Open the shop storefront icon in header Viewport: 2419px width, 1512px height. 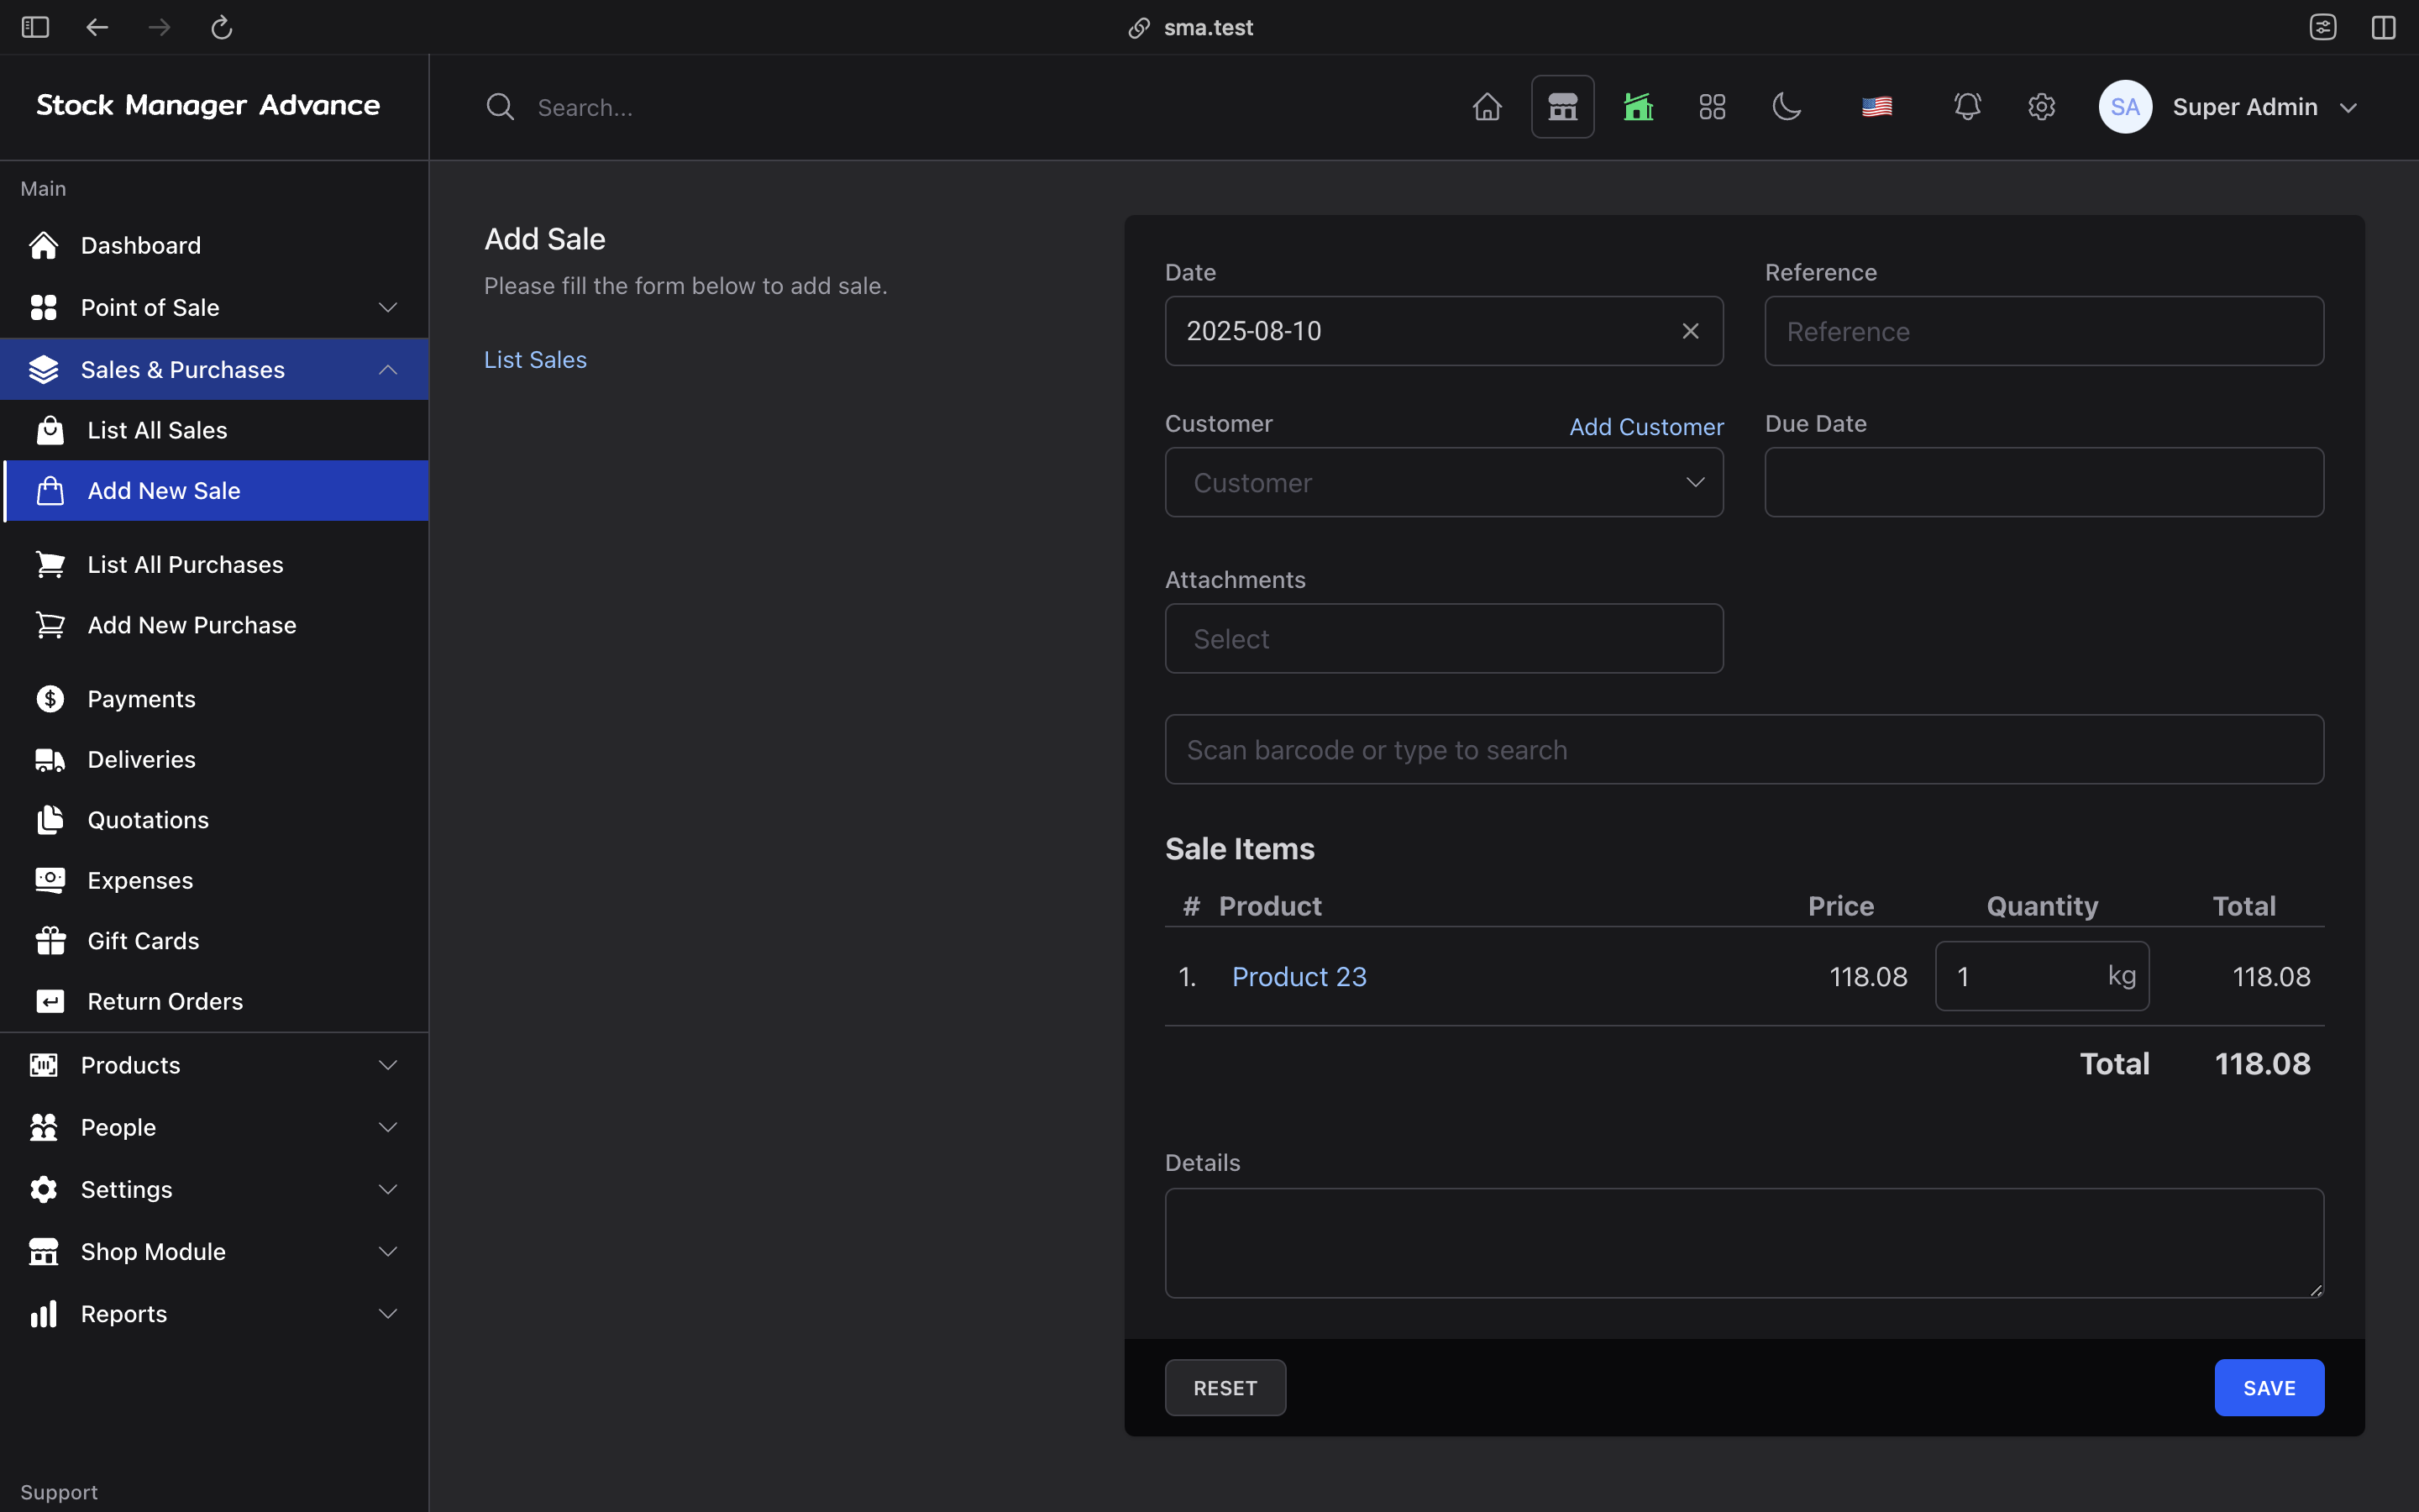pyautogui.click(x=1562, y=107)
